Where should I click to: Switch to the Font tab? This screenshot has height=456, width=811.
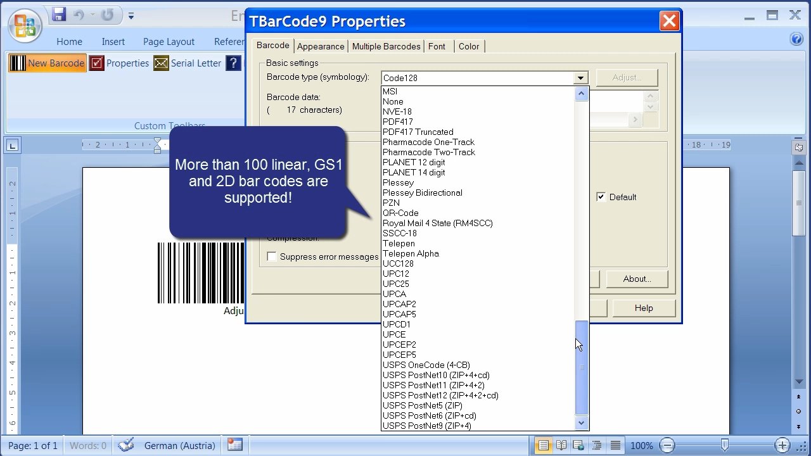pyautogui.click(x=437, y=46)
